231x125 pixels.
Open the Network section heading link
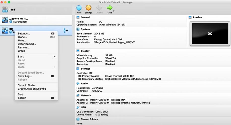(86, 95)
